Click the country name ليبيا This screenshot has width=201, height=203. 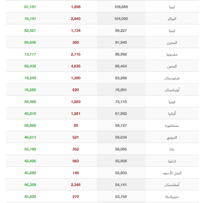(x=172, y=7)
